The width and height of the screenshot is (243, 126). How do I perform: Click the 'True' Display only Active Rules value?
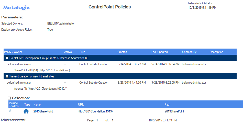pos(50,30)
